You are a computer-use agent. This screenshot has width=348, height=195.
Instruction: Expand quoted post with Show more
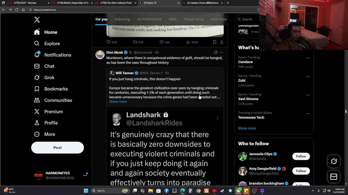point(118,102)
